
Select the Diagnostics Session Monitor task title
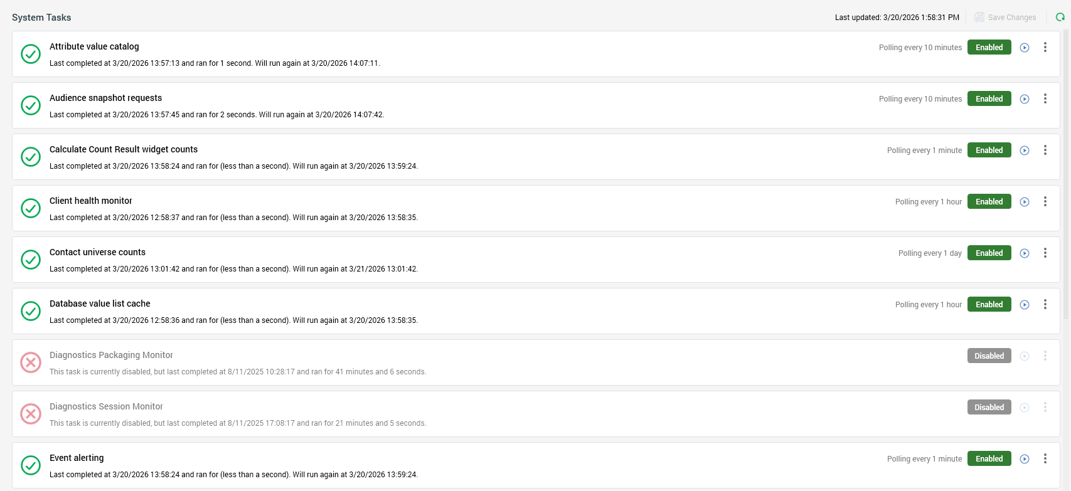tap(106, 406)
